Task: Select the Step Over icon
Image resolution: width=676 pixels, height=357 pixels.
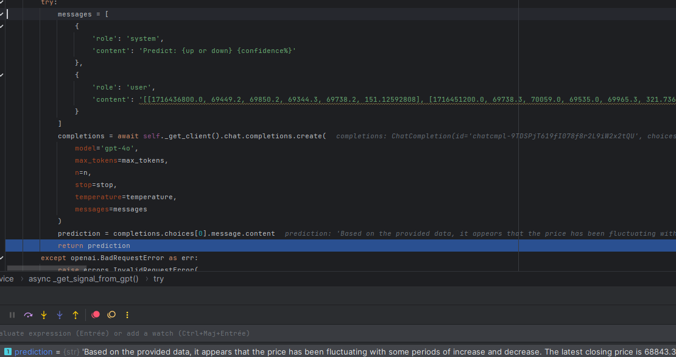Action: 28,314
